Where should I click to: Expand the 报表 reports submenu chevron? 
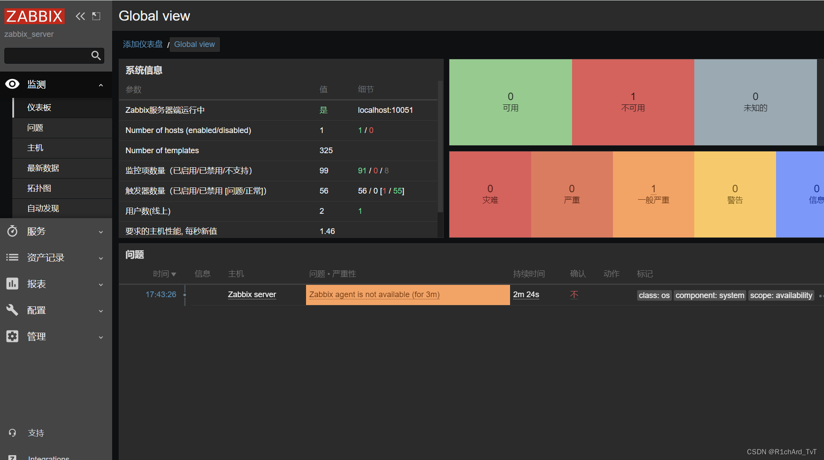(101, 284)
